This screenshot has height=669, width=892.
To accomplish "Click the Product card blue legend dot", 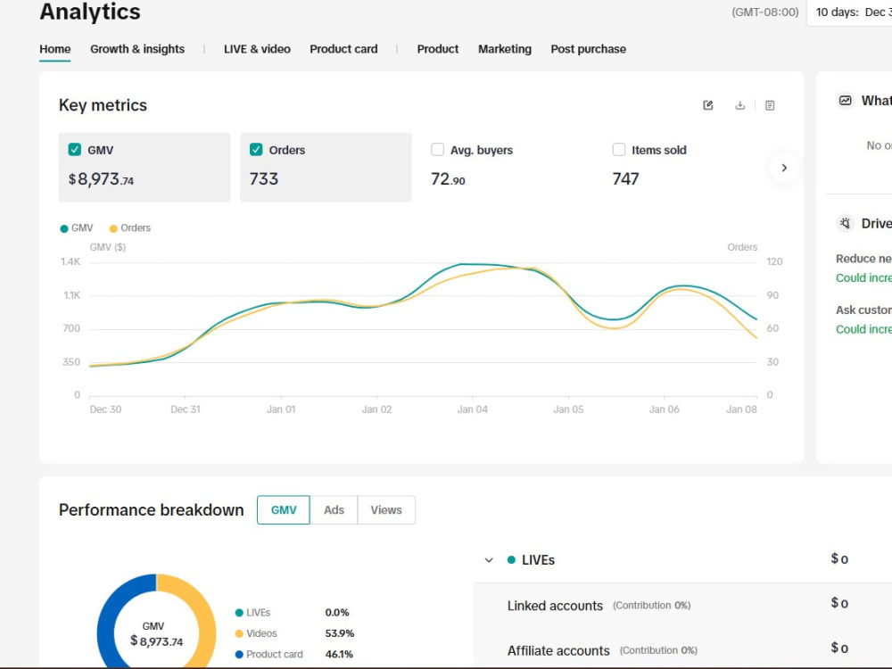I will pyautogui.click(x=239, y=654).
